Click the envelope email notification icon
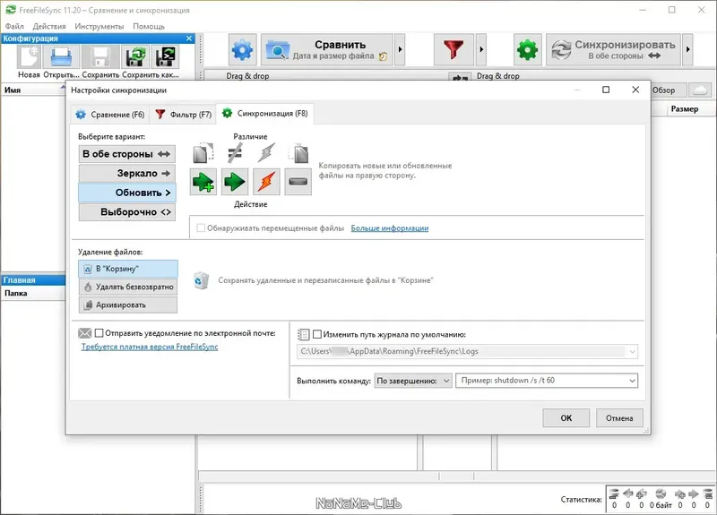The height and width of the screenshot is (515, 717). (84, 333)
